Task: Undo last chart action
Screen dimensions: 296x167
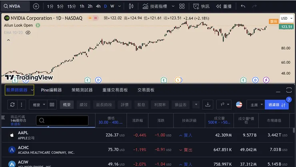Action: pos(243,6)
